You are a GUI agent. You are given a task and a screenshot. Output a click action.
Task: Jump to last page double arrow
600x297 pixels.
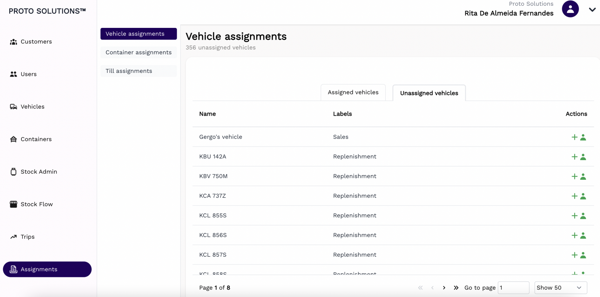[x=456, y=288]
